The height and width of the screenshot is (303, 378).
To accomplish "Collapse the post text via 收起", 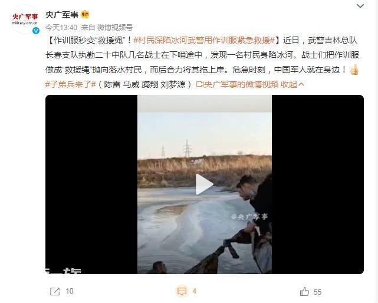I will tap(292, 84).
